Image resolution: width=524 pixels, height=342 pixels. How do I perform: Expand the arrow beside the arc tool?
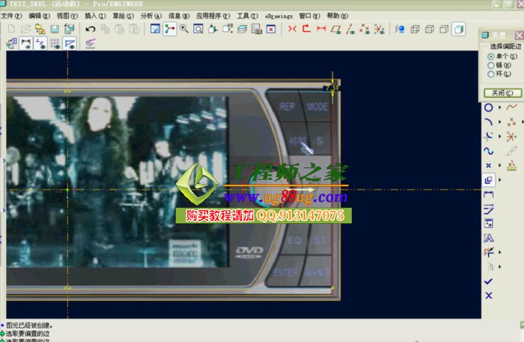pyautogui.click(x=500, y=122)
